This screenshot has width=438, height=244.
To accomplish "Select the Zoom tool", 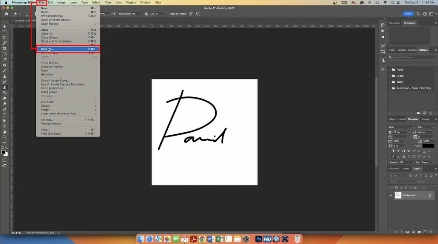I will tap(4, 137).
